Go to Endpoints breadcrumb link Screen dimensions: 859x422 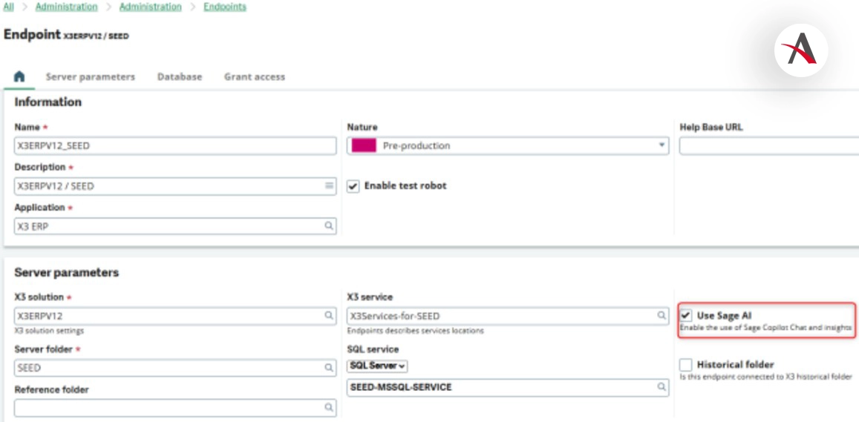click(225, 7)
